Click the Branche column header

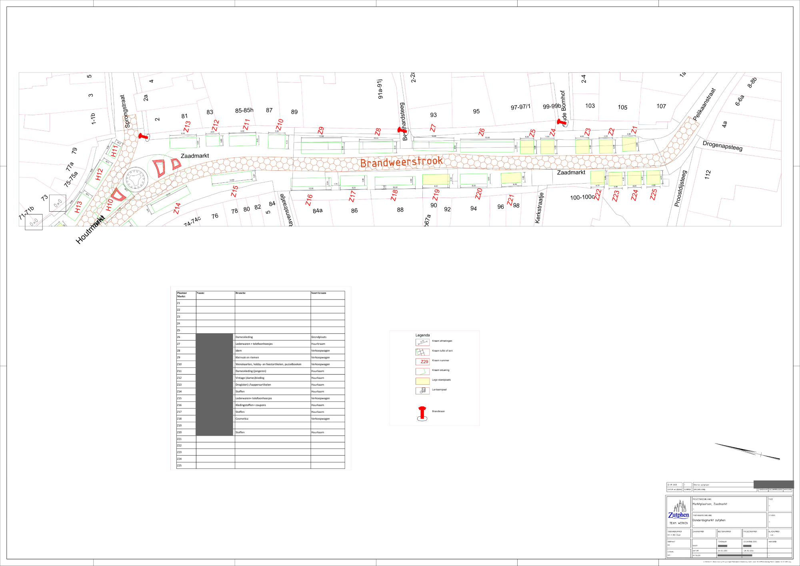240,293
